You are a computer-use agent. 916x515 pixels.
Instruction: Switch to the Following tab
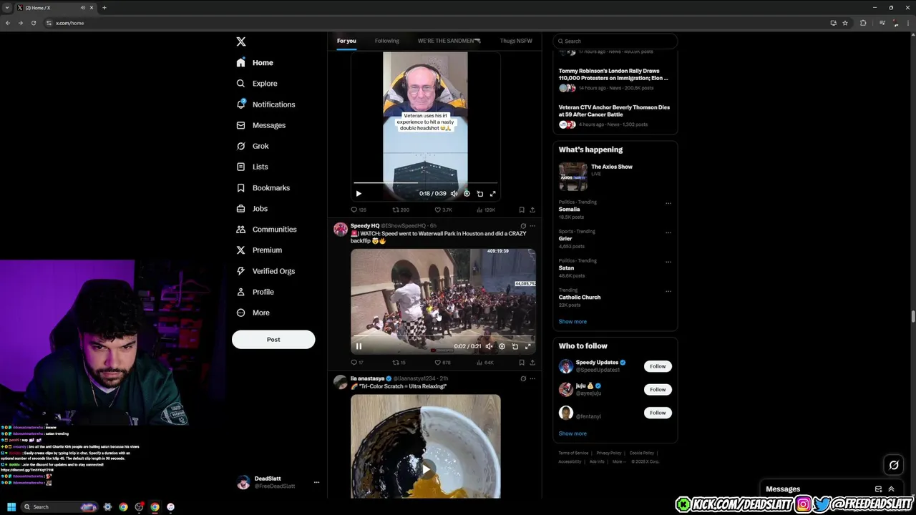coord(387,41)
